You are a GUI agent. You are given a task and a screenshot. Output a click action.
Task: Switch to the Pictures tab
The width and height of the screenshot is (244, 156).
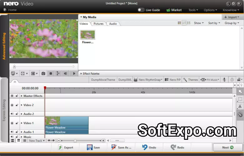click(98, 24)
